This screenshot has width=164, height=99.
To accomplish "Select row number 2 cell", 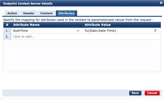I will pos(7,36).
